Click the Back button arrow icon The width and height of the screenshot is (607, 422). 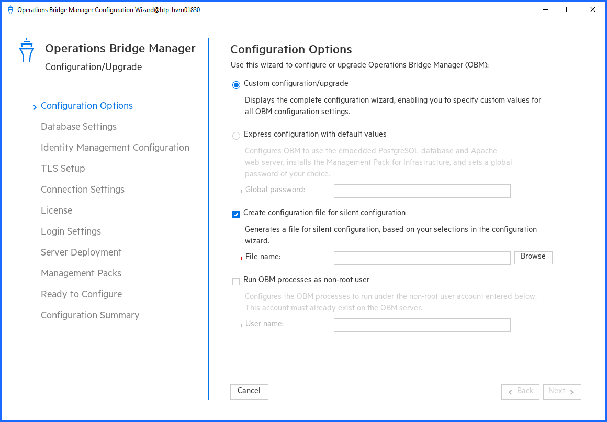pyautogui.click(x=511, y=392)
